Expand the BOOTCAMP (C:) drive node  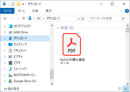point(5,75)
